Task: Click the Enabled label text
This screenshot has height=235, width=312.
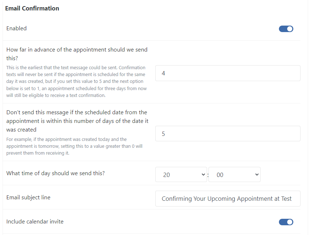Action: point(16,28)
